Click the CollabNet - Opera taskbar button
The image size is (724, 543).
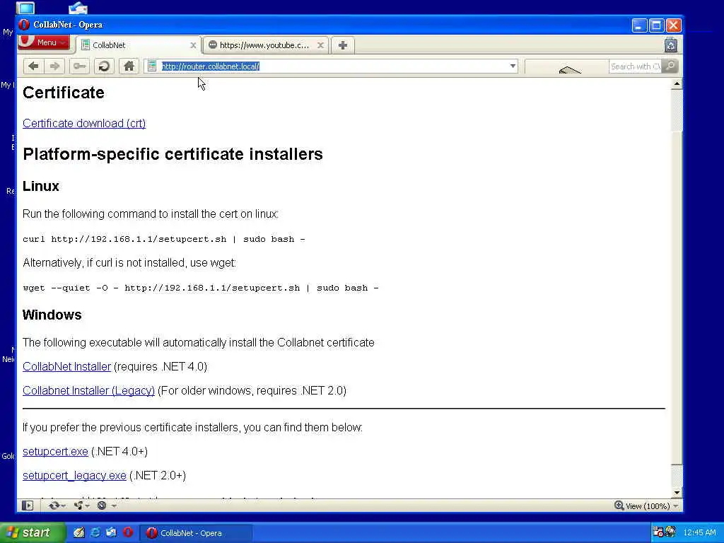[x=197, y=533]
